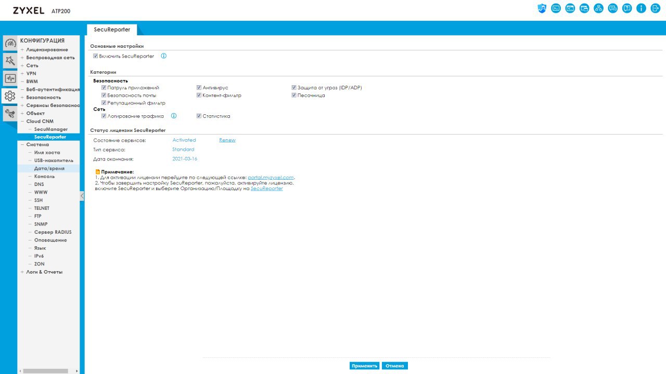666x374 pixels.
Task: Expand the Сеть tree node
Action: tap(22, 65)
